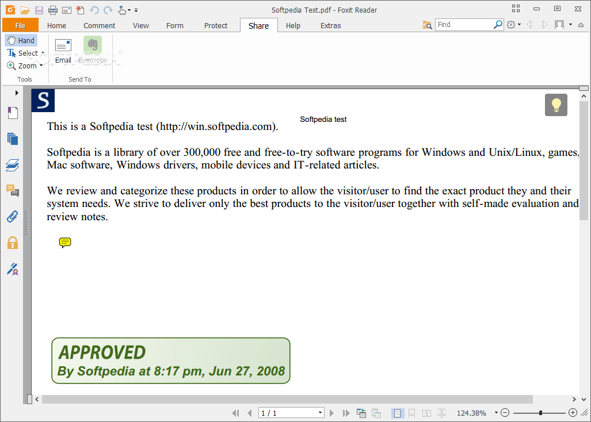
Task: Open the customize quick access toolbar arrow
Action: pos(136,10)
